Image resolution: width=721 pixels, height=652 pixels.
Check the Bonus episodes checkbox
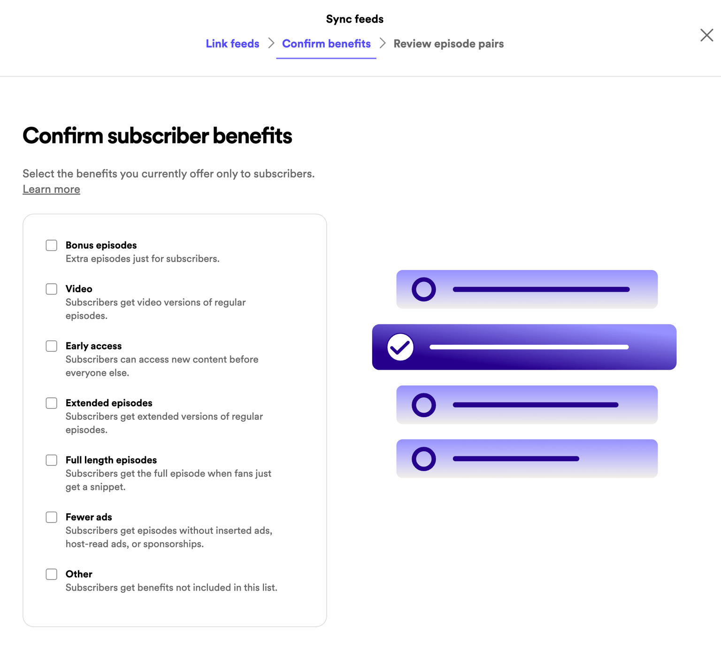click(x=52, y=245)
